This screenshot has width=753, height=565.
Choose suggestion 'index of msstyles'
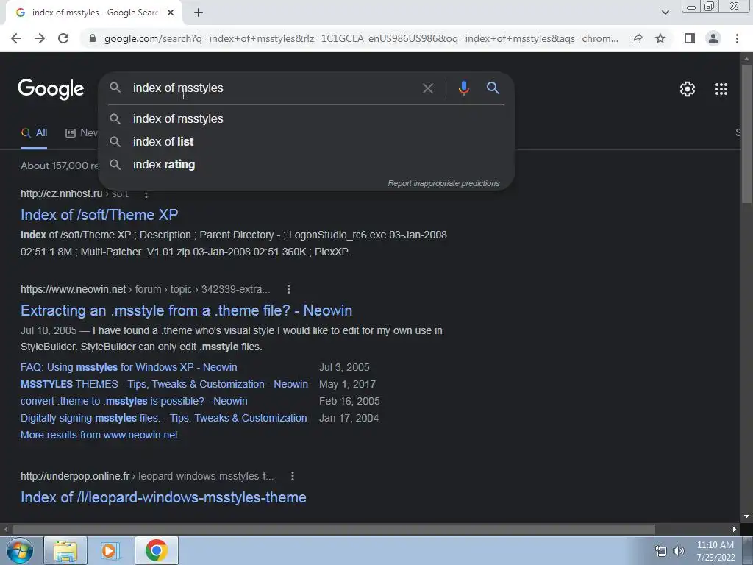click(x=307, y=118)
